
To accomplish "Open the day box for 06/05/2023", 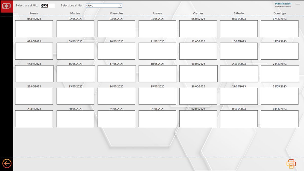I will 239,29.
